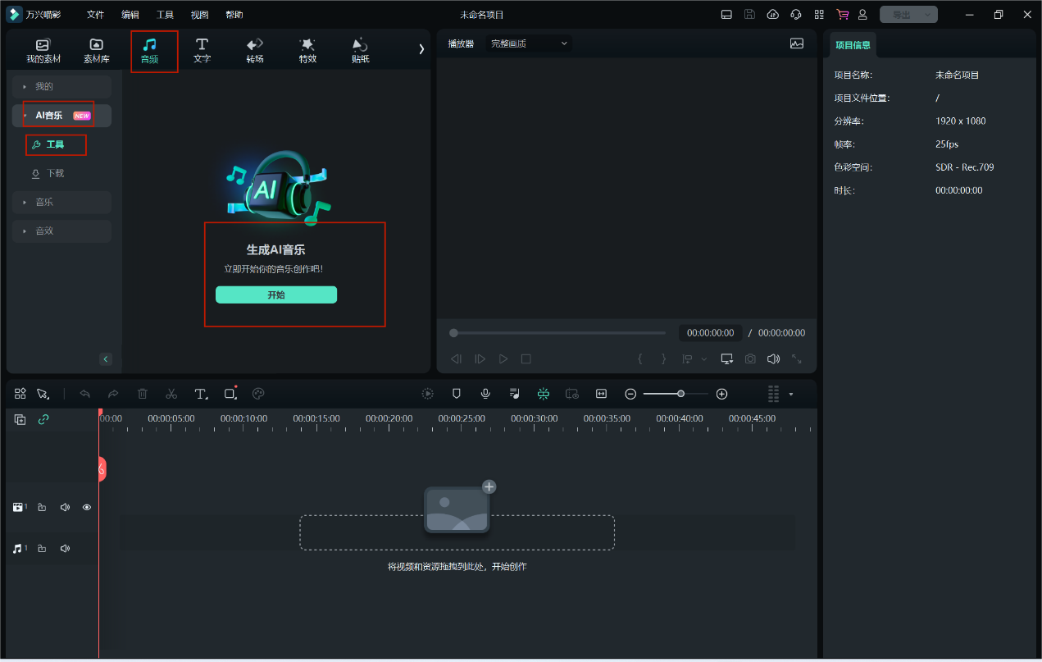1042x662 pixels.
Task: Click the scissors split icon
Action: pyautogui.click(x=171, y=394)
